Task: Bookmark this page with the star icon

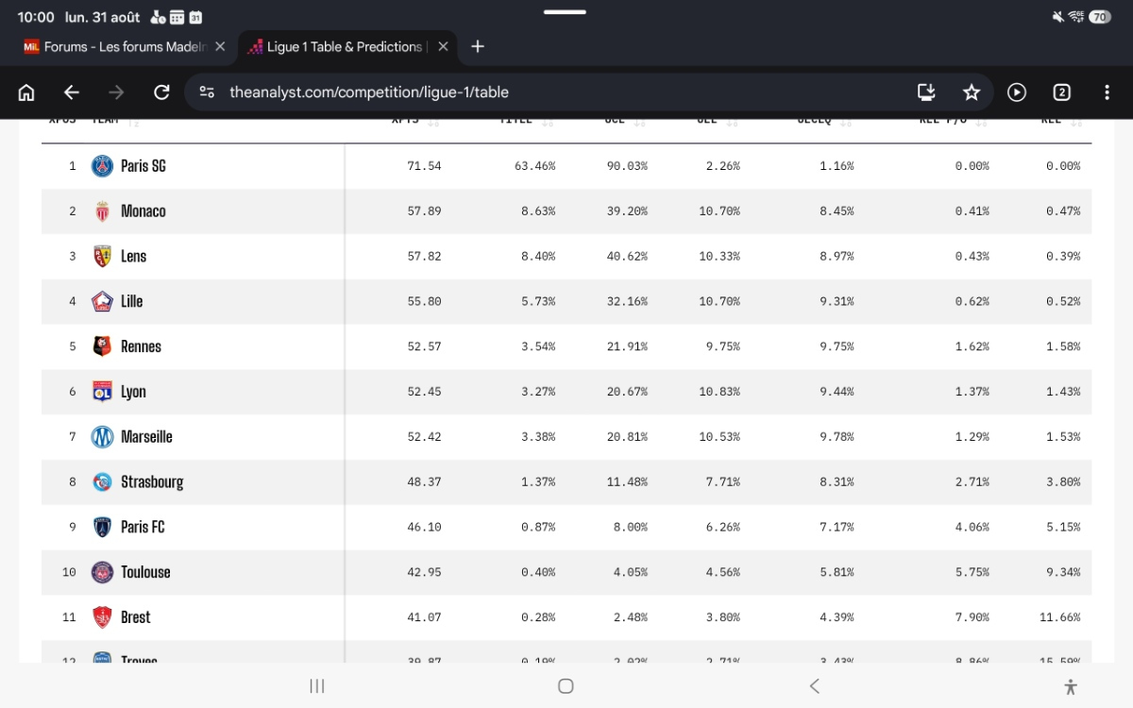Action: [x=972, y=93]
